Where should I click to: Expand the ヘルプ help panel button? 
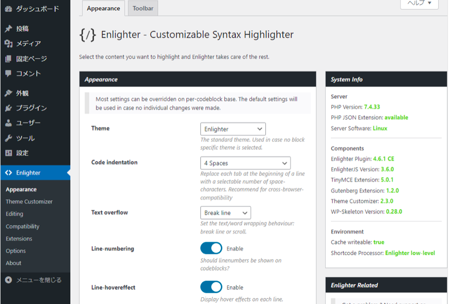click(x=419, y=4)
